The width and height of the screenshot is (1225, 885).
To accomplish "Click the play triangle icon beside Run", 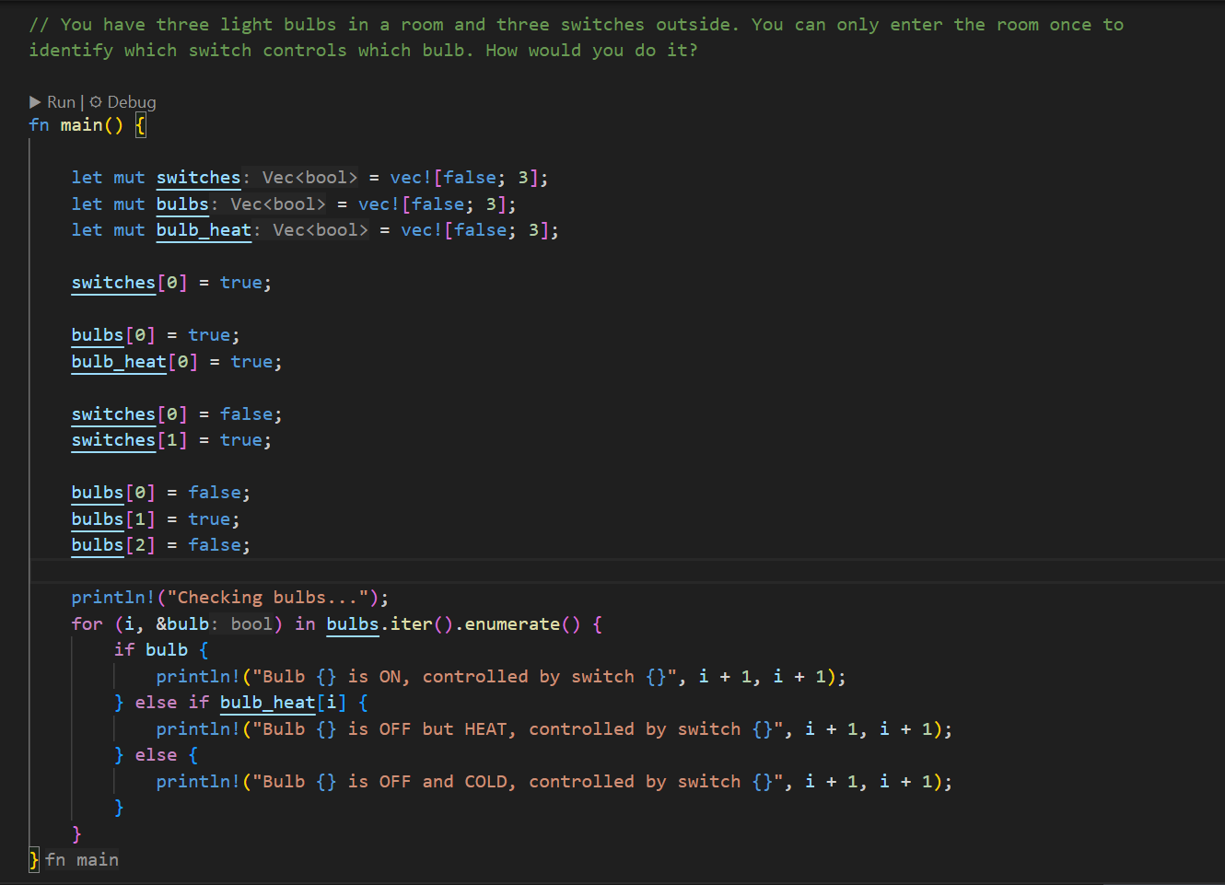I will [35, 102].
